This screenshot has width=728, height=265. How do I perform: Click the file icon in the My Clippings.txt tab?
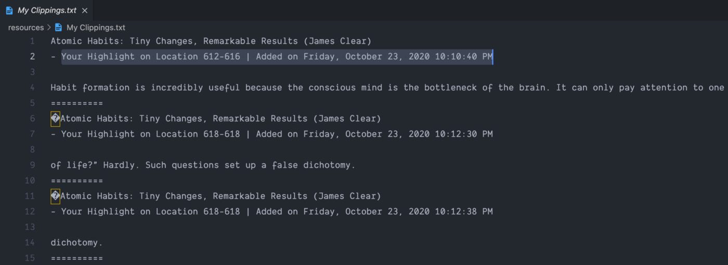point(9,10)
